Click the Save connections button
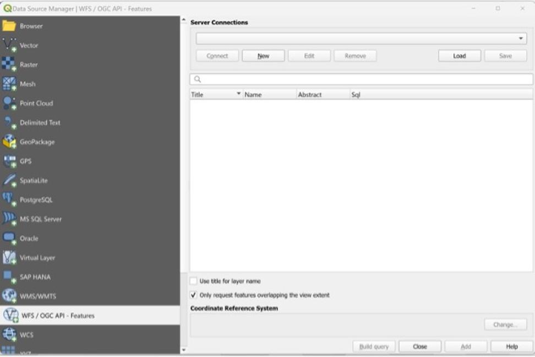 [506, 56]
